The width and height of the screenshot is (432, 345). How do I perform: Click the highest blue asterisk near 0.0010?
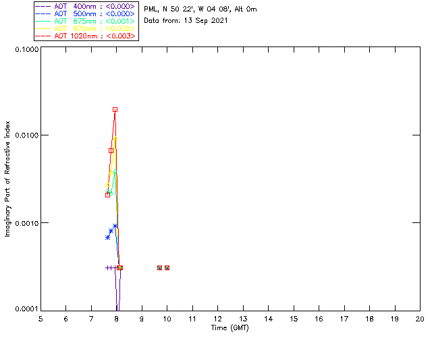click(x=115, y=226)
